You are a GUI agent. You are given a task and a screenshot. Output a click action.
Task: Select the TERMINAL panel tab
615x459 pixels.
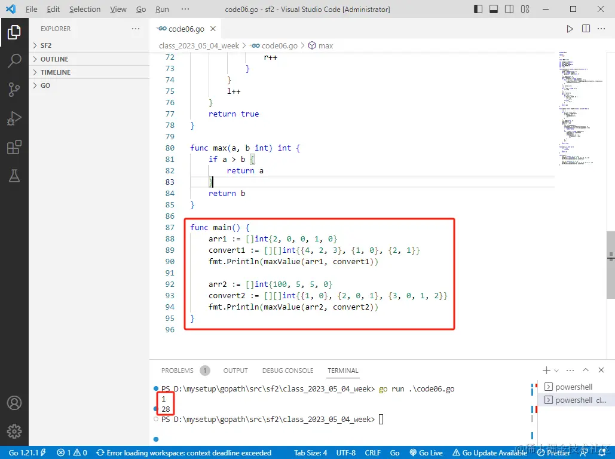coord(343,371)
